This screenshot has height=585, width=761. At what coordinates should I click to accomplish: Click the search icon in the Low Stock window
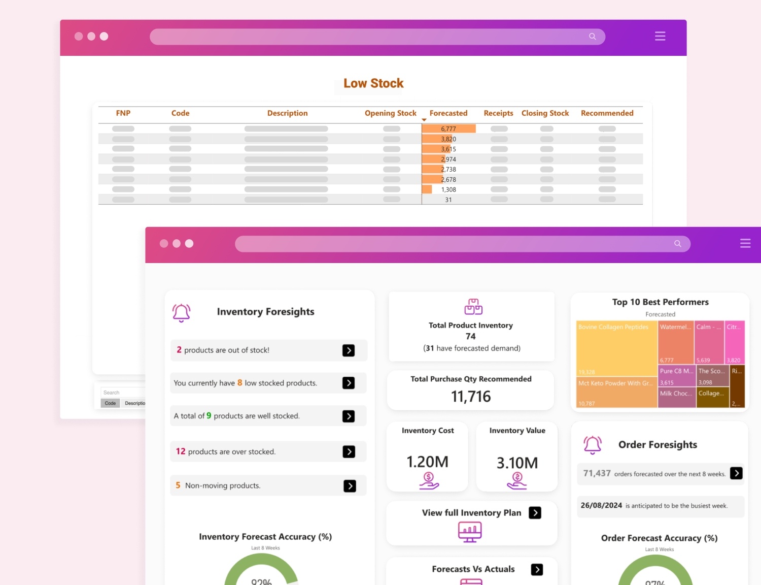click(592, 37)
